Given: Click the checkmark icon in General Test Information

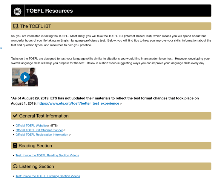Looking at the screenshot, I should coord(15,116).
